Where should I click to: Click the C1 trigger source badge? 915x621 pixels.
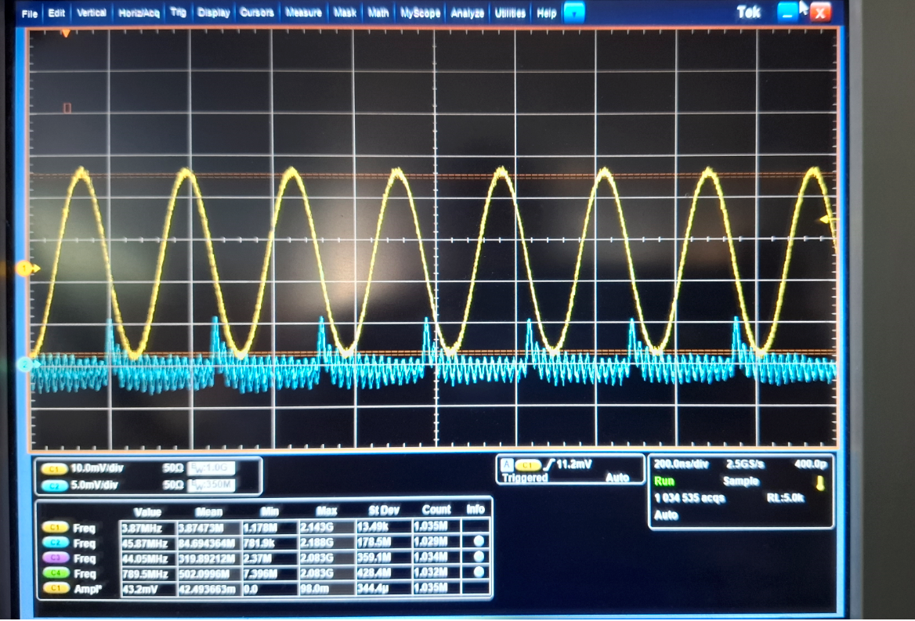tap(527, 464)
